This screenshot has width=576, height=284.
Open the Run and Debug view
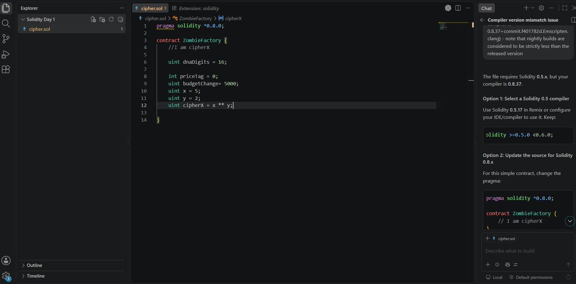pyautogui.click(x=6, y=54)
